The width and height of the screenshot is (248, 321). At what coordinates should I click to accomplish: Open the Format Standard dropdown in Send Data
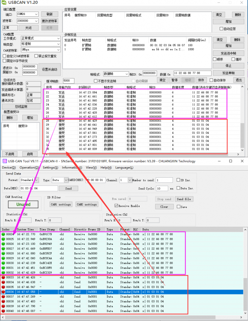(36, 180)
